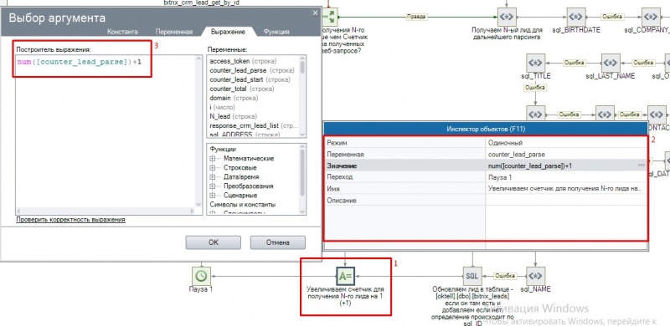Click the node above the CONTAC label
670x326 pixels.
657,114
